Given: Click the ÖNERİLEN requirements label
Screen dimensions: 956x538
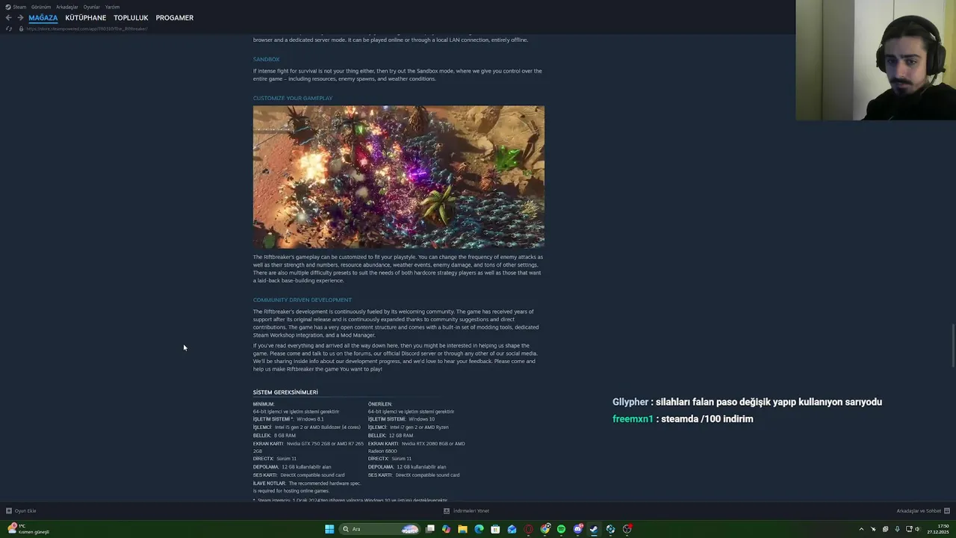Looking at the screenshot, I should click(x=380, y=404).
